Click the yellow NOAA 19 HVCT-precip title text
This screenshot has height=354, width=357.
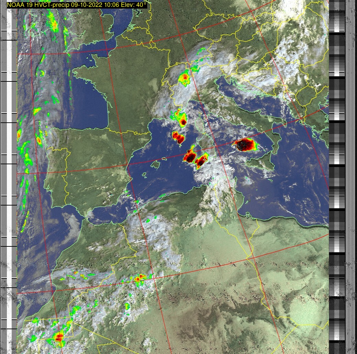(x=77, y=4)
